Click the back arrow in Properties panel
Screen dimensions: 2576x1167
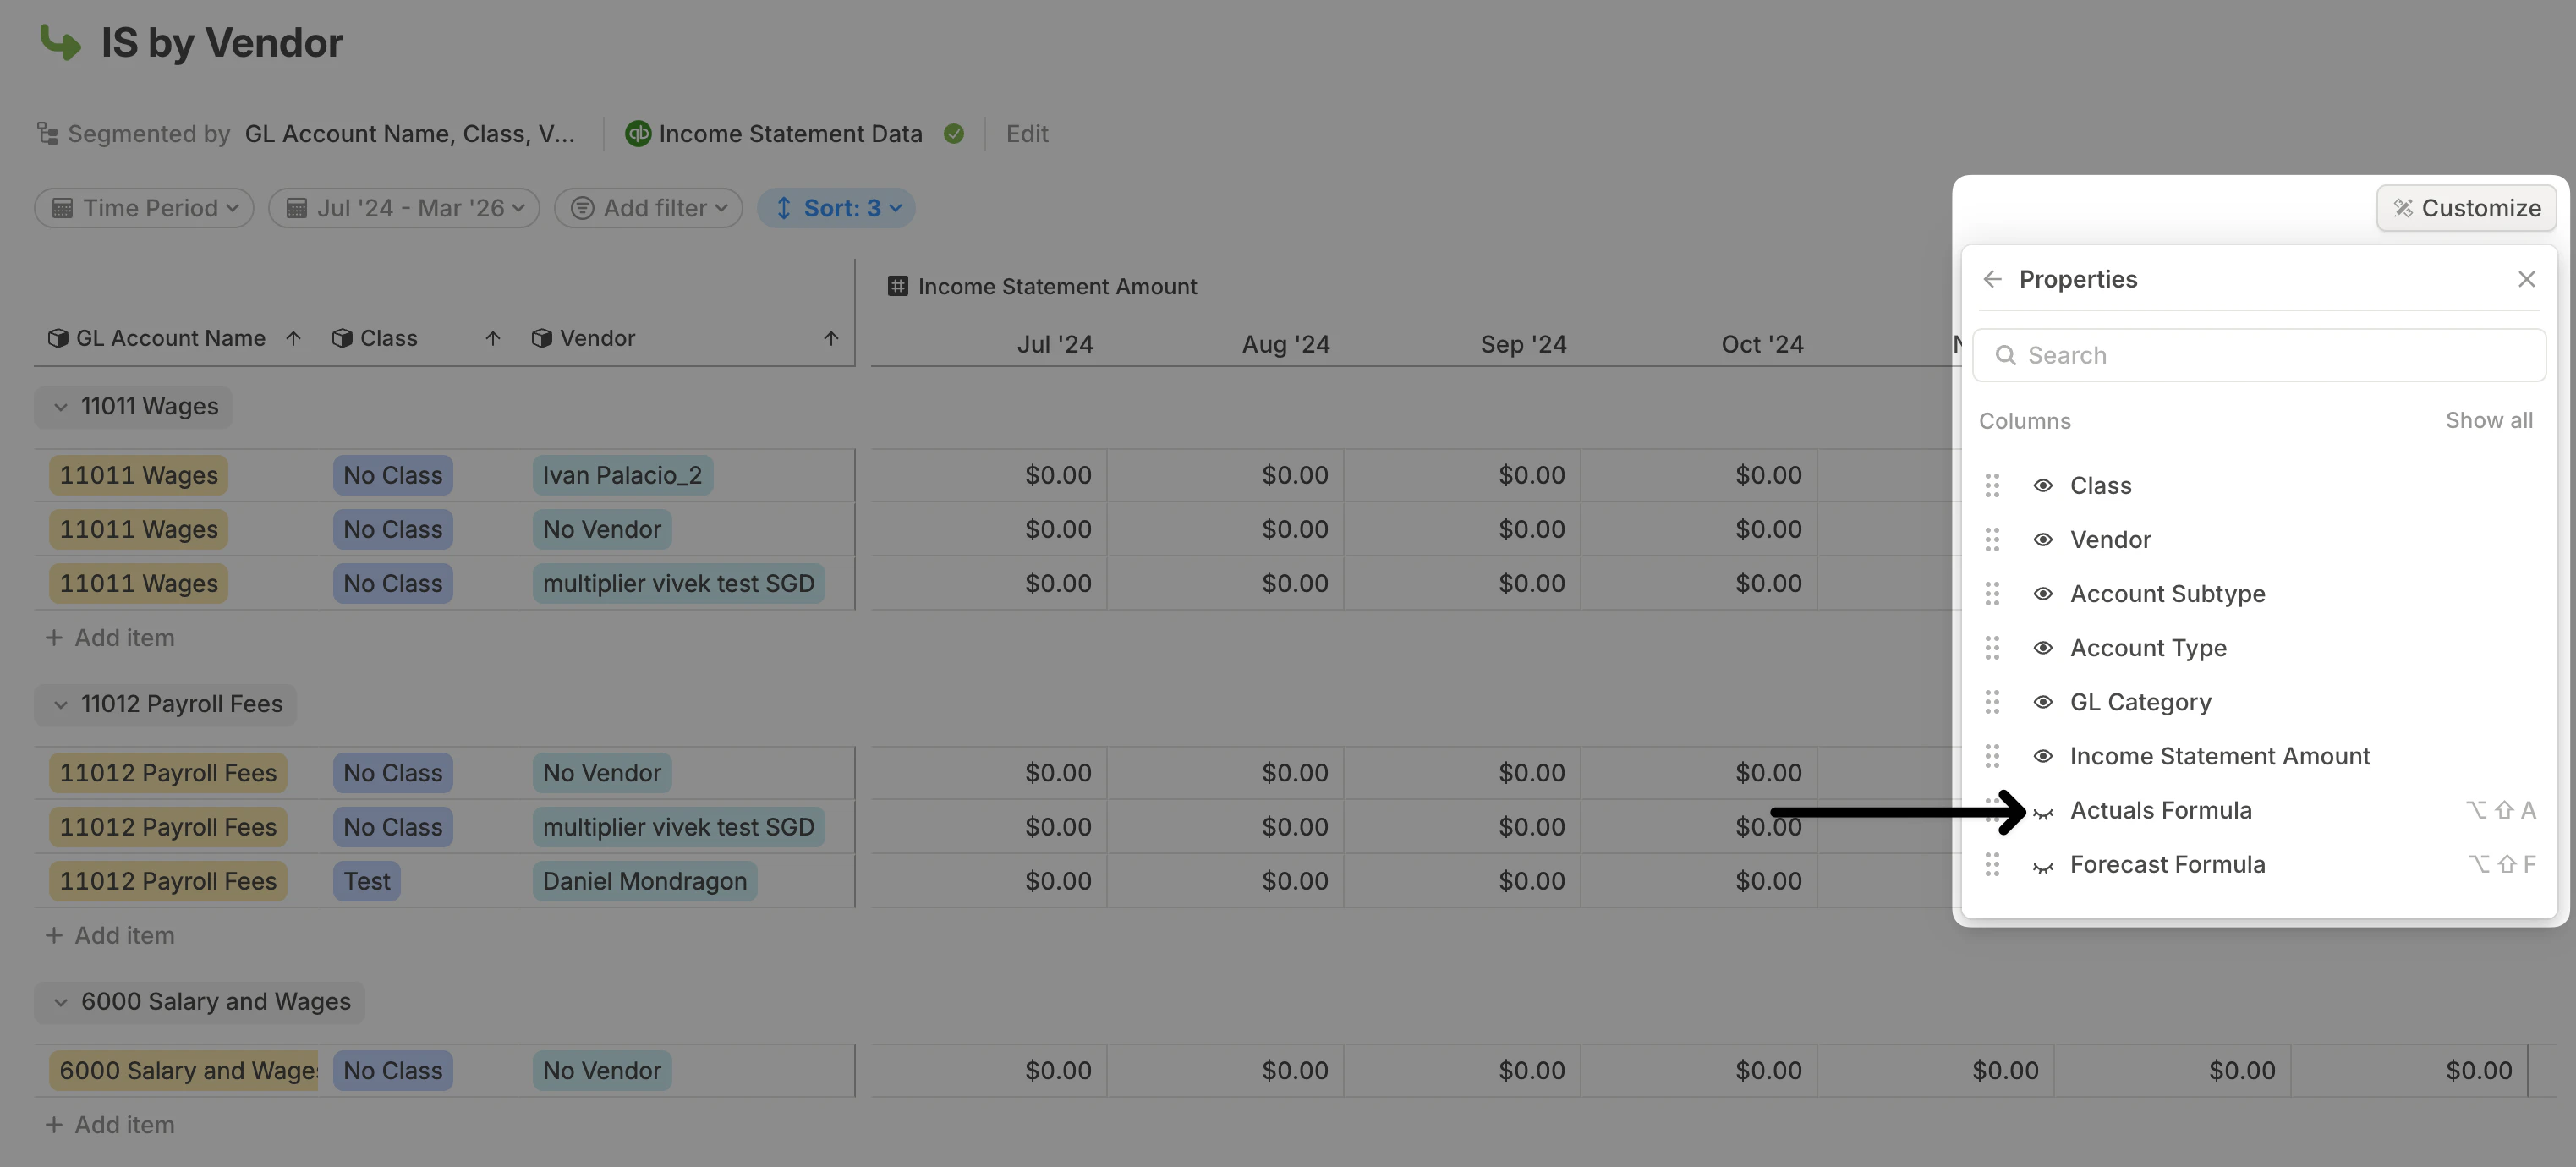pyautogui.click(x=1992, y=279)
